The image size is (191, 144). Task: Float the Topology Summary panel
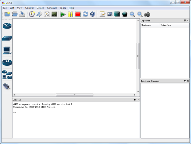[x=185, y=81]
